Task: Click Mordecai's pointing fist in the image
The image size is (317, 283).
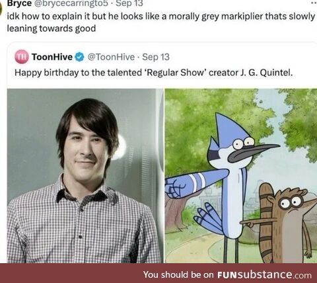Action: click(x=176, y=188)
